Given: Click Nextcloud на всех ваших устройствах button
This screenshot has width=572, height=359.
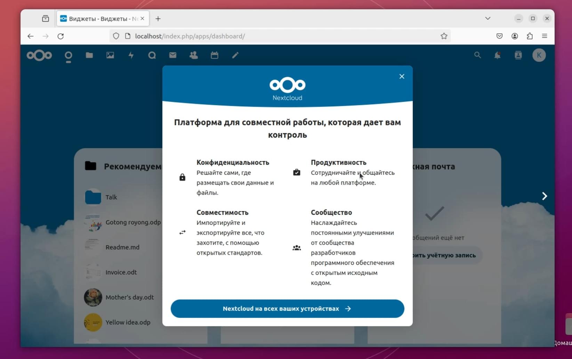Looking at the screenshot, I should [288, 309].
